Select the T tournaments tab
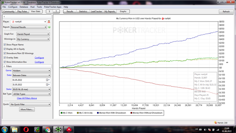 pyautogui.click(x=56, y=11)
